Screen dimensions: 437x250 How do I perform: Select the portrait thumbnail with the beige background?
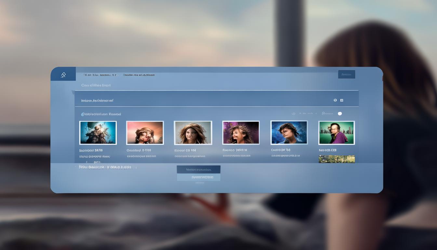193,133
